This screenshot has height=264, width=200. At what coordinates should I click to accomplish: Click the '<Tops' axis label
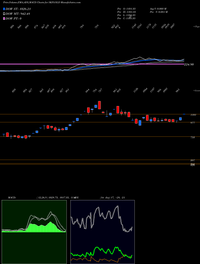click(197, 27)
